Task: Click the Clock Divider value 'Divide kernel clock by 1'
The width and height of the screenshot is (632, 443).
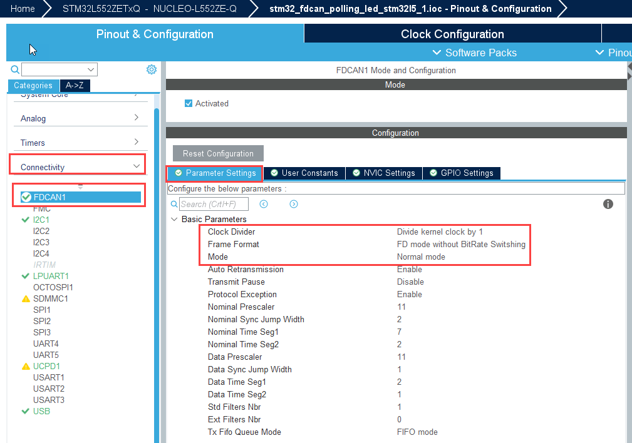Action: 440,232
